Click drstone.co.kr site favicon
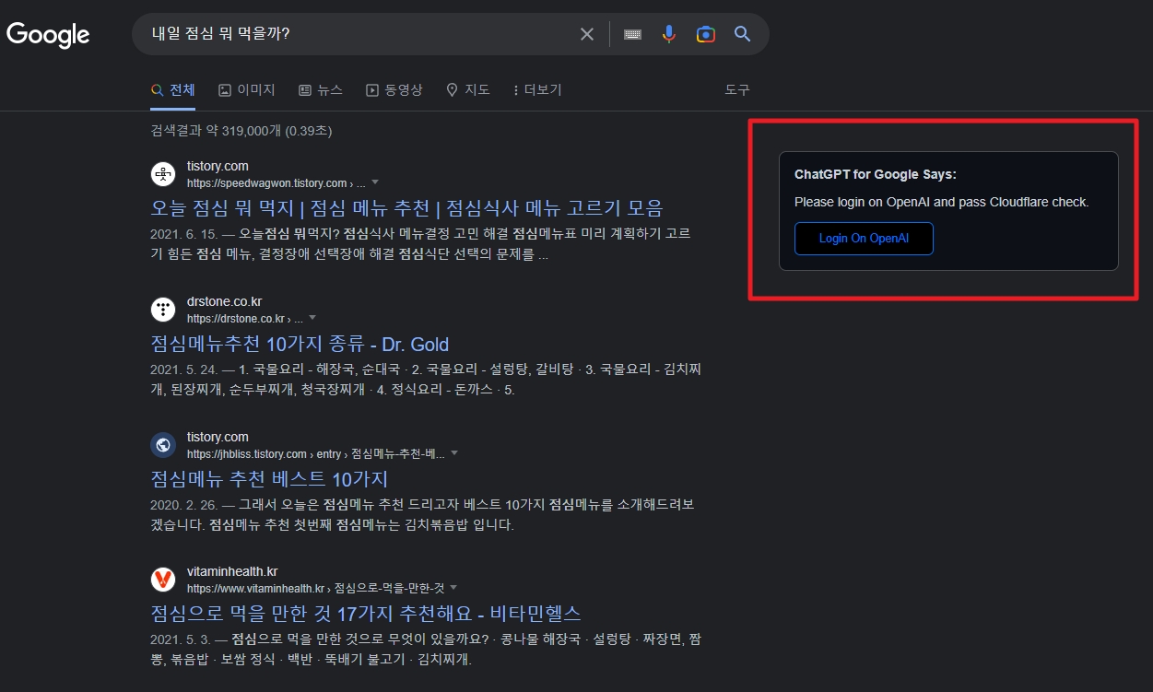Image resolution: width=1153 pixels, height=692 pixels. click(163, 310)
